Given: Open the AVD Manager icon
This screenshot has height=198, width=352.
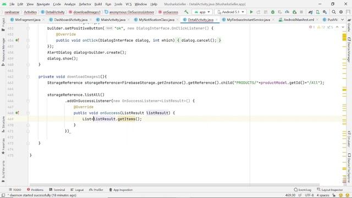Looking at the screenshot, I should (318, 12).
